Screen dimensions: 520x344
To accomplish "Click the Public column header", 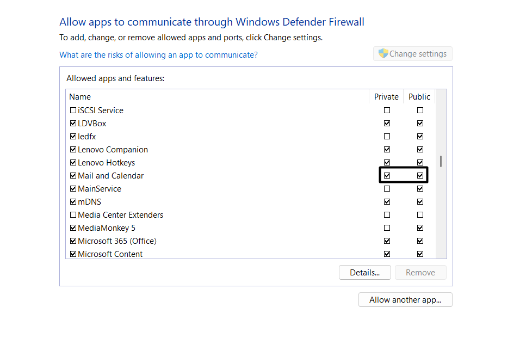I will coord(419,97).
